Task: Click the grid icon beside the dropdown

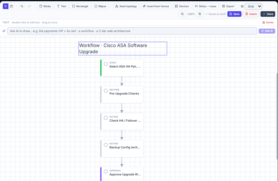Action: click(242, 6)
